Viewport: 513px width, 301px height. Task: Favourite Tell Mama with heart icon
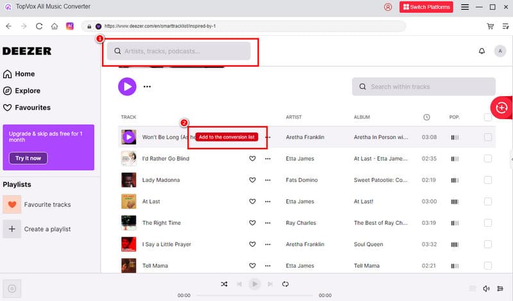pyautogui.click(x=252, y=266)
